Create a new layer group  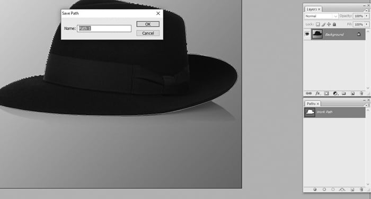(x=344, y=93)
